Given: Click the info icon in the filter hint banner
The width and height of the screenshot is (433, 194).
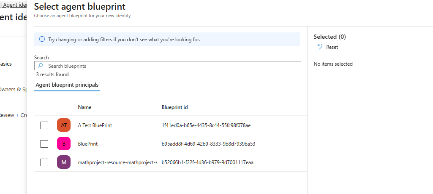Looking at the screenshot, I should tap(42, 40).
